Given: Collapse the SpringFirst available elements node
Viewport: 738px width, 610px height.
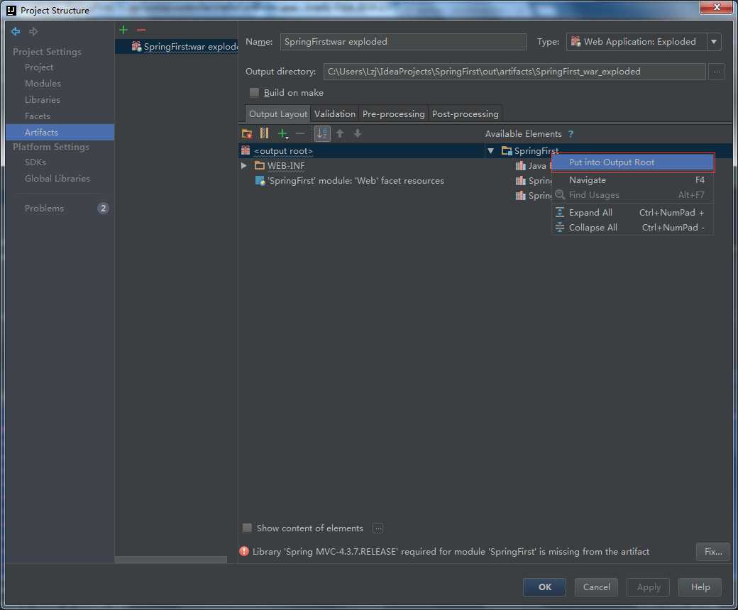Looking at the screenshot, I should point(490,151).
